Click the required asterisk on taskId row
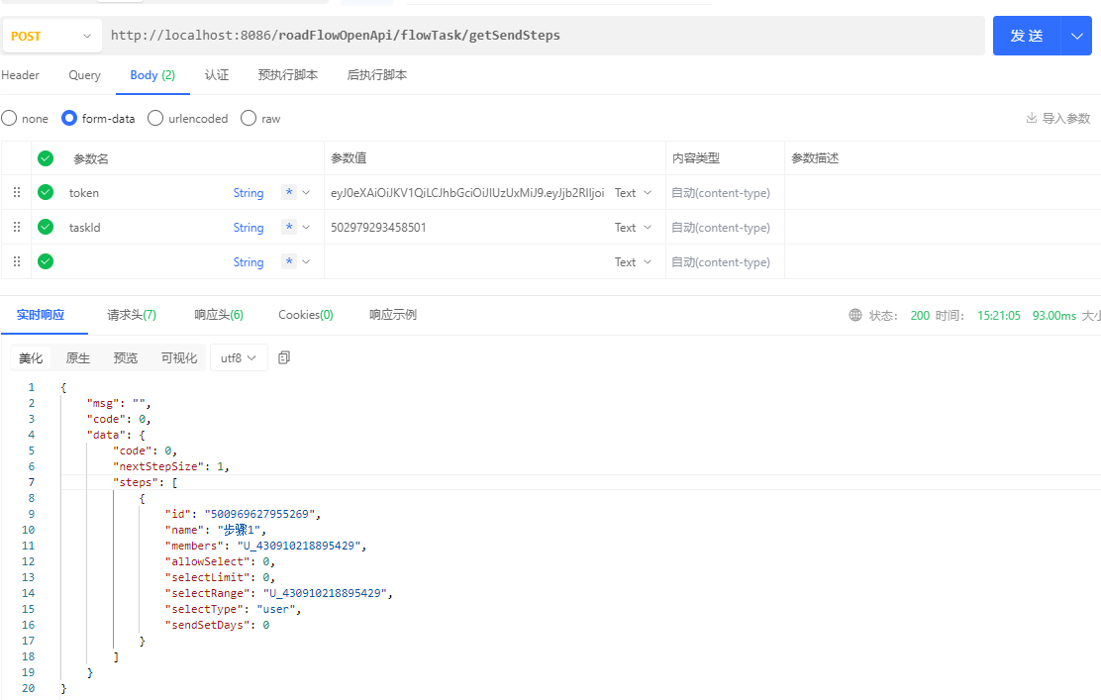Image resolution: width=1101 pixels, height=700 pixels. tap(288, 227)
